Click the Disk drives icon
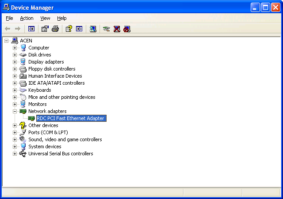This screenshot has width=283, height=199. (x=23, y=55)
